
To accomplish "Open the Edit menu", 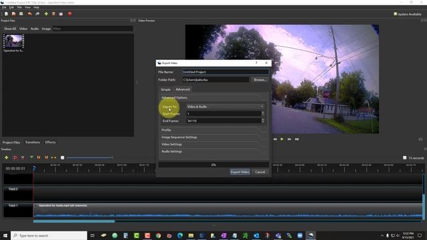I will [x=11, y=7].
